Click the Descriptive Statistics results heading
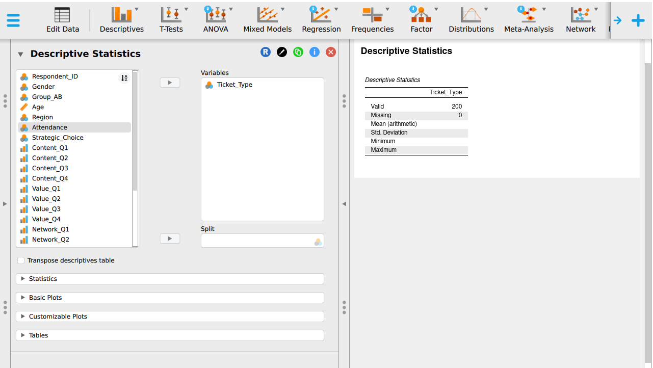Viewport: 653px width, 368px height. [406, 51]
